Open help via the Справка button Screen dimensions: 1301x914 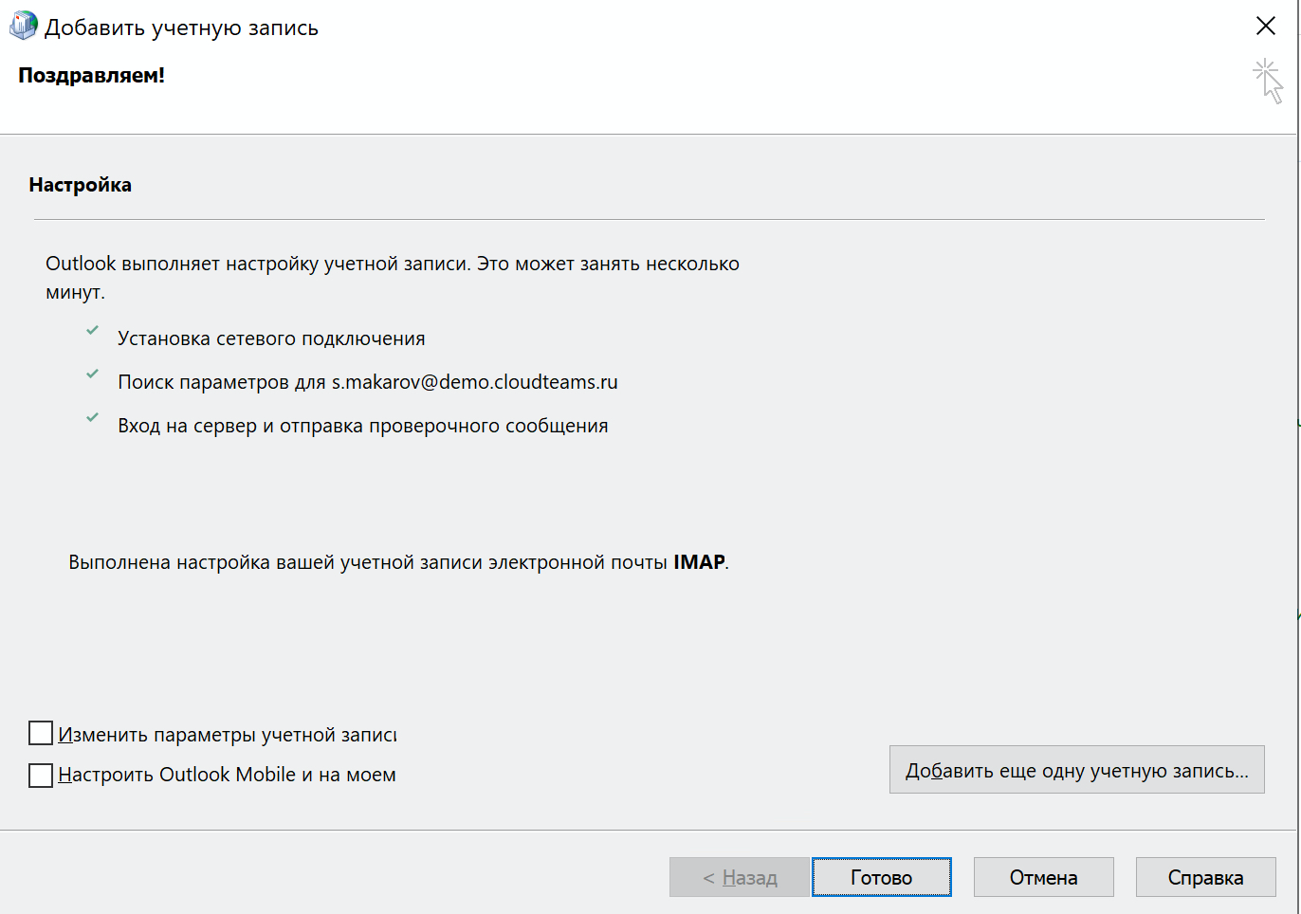pyautogui.click(x=1205, y=877)
